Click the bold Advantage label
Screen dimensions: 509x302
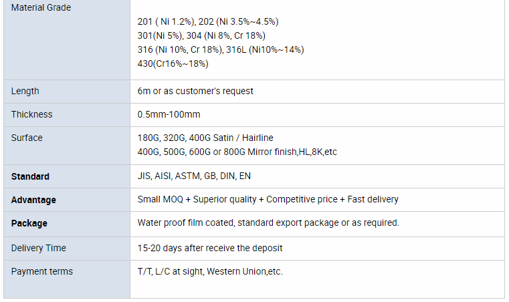tap(33, 200)
